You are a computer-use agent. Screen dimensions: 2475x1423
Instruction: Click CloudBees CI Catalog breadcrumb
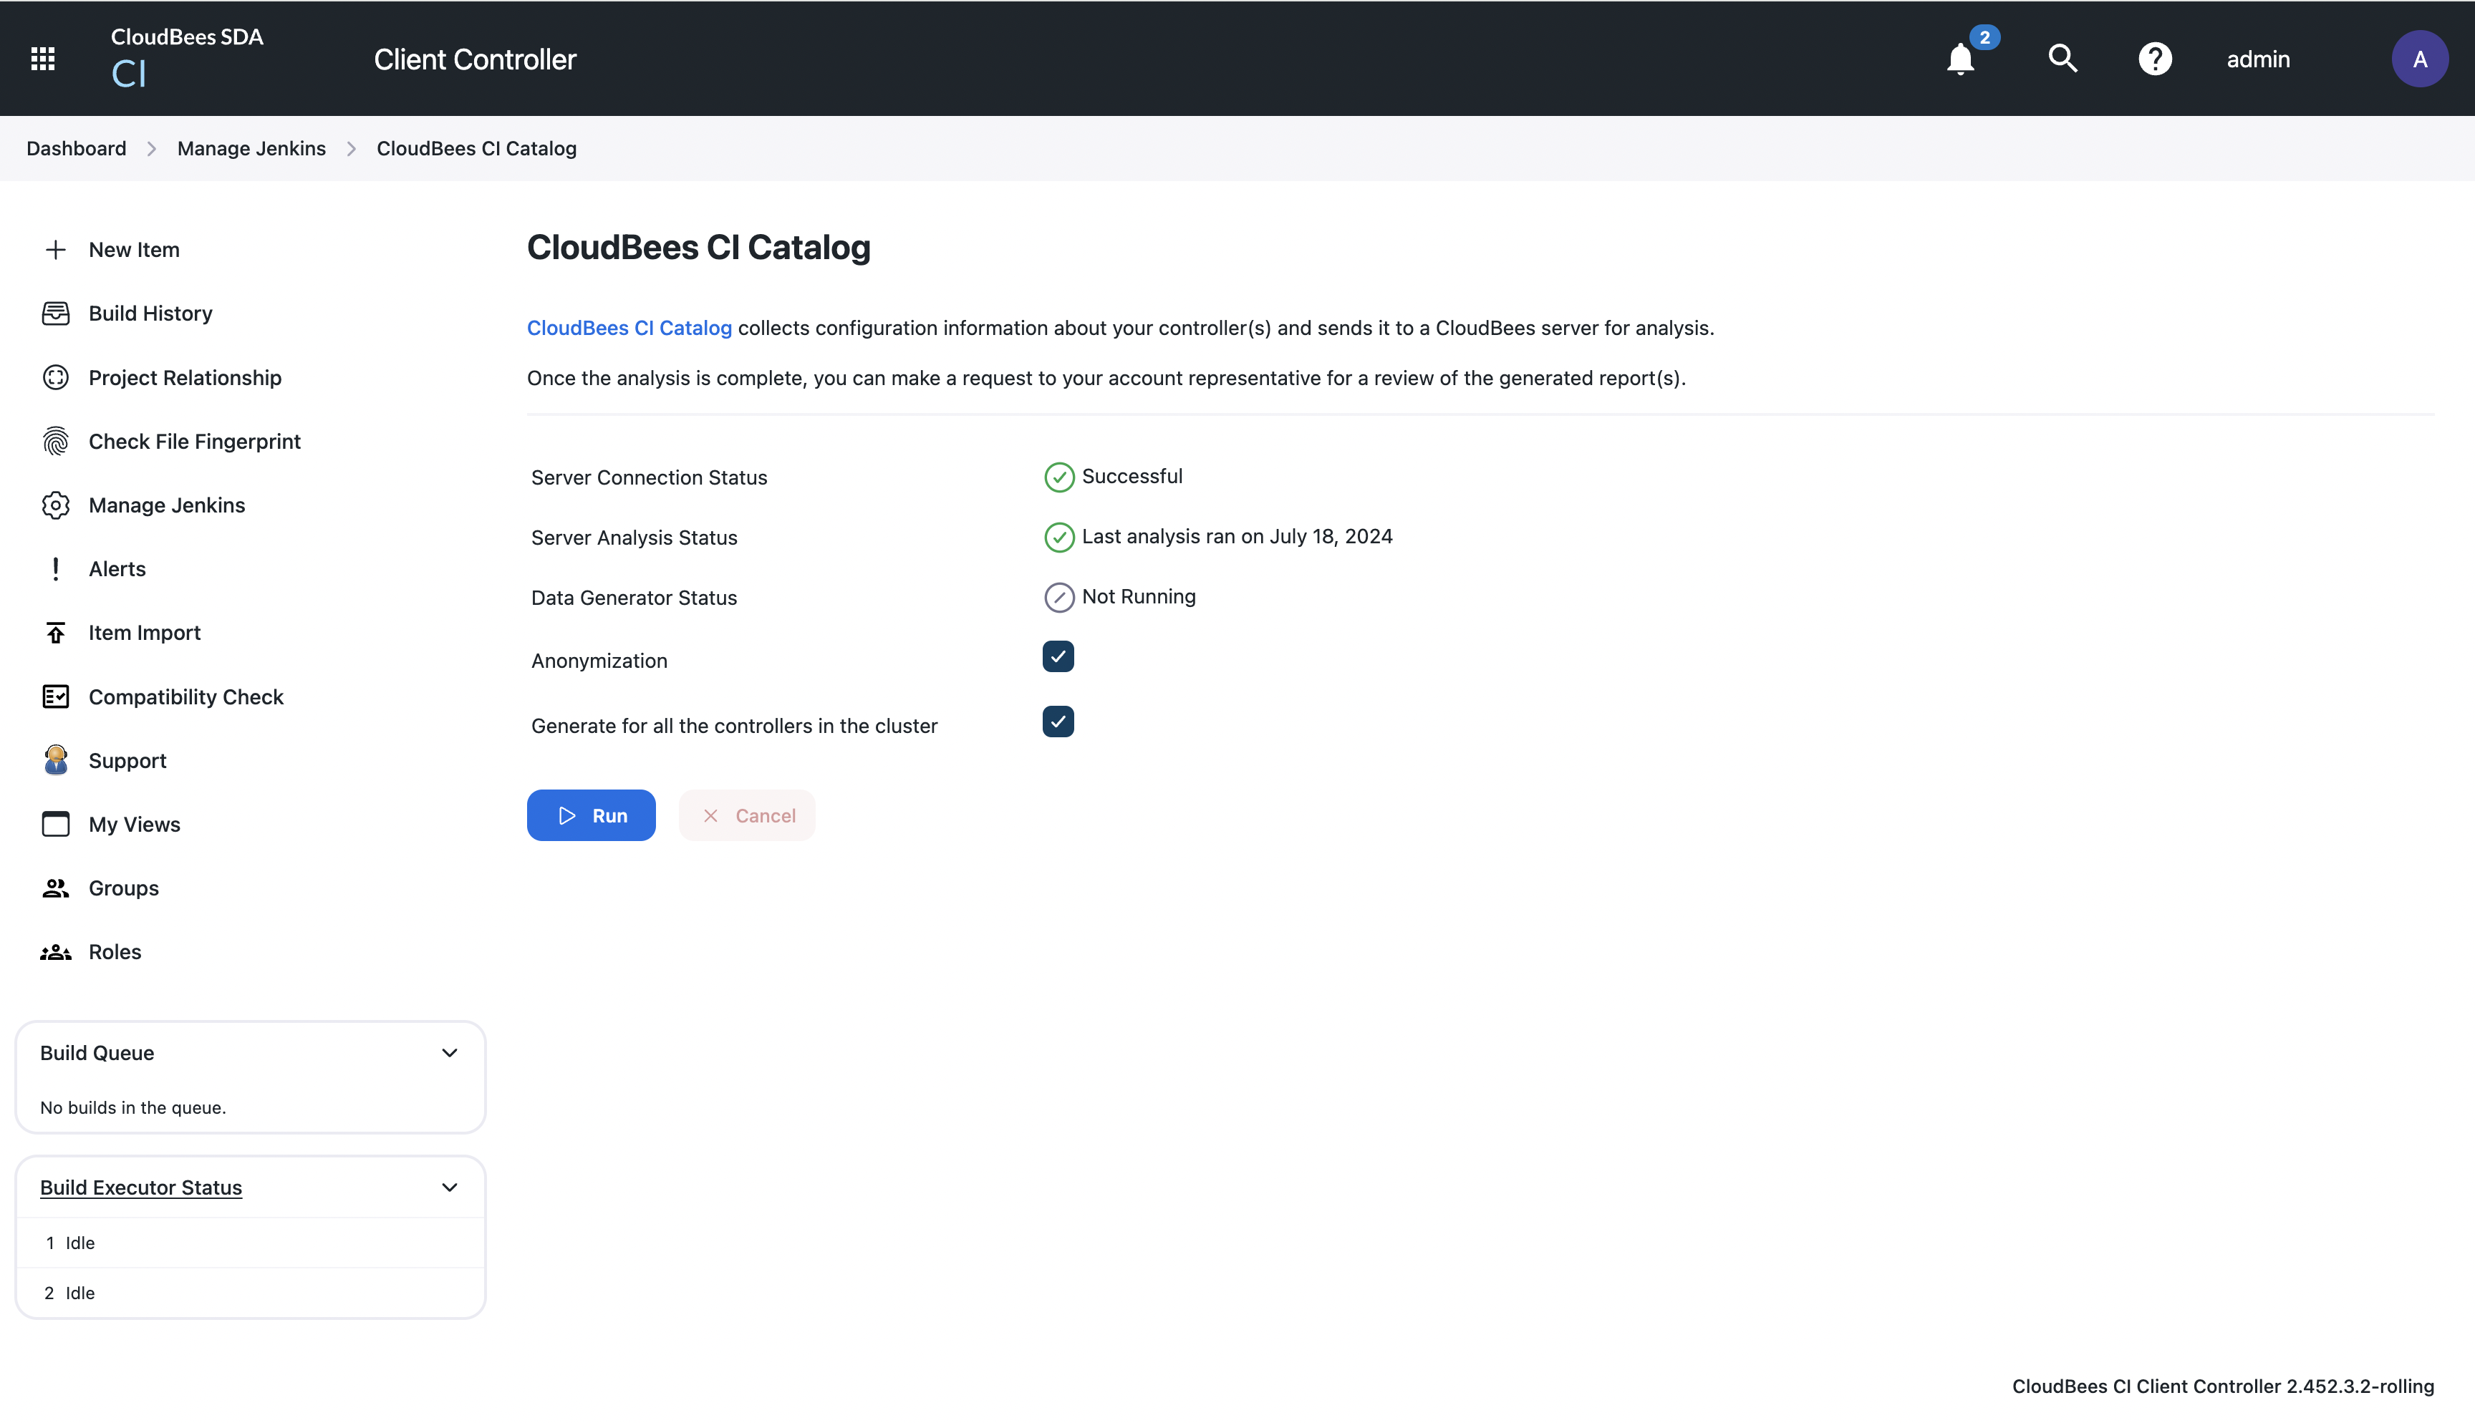476,149
